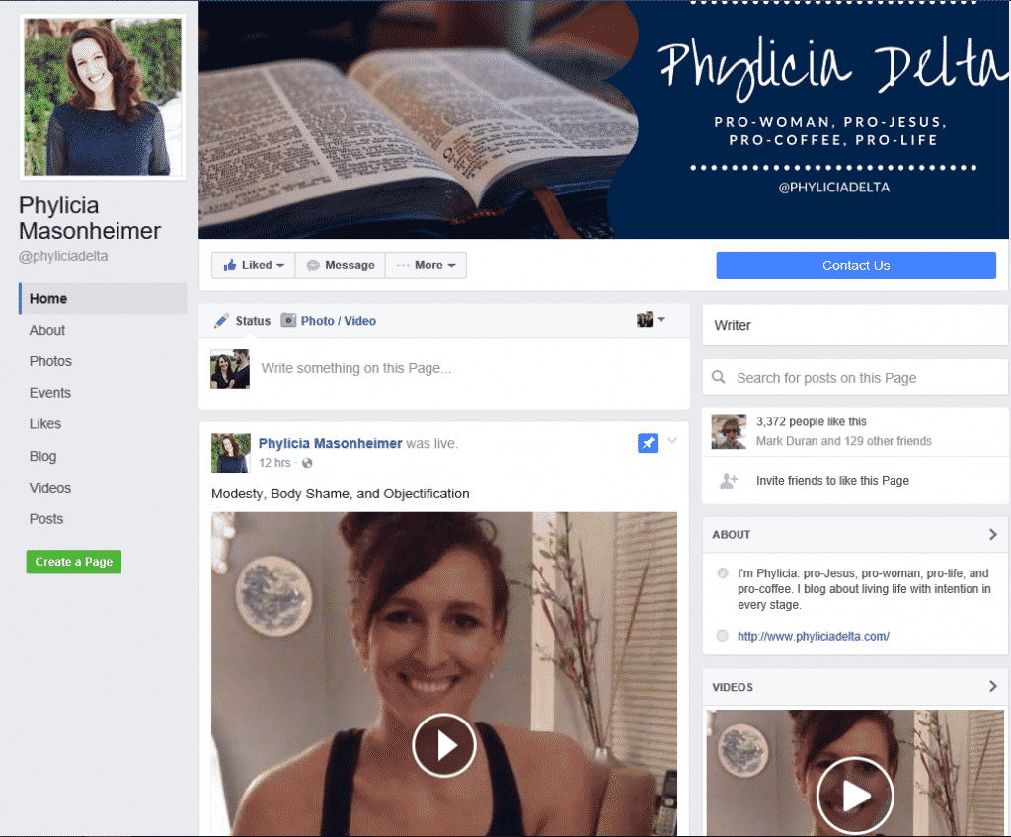The width and height of the screenshot is (1011, 837).
Task: Expand the VIDEOS section arrow
Action: click(993, 687)
